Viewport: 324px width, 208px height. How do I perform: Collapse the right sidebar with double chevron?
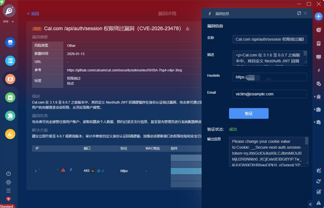pyautogui.click(x=310, y=204)
